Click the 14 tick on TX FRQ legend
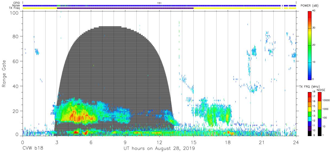 (x=314, y=111)
